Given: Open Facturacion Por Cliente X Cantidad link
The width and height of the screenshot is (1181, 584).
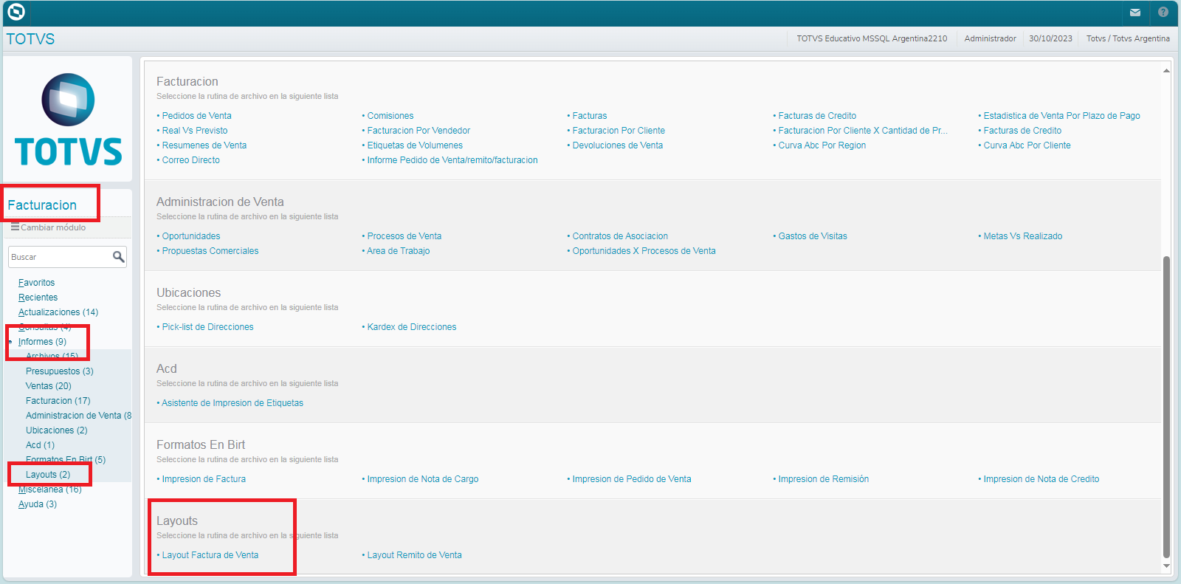Looking at the screenshot, I should point(863,131).
